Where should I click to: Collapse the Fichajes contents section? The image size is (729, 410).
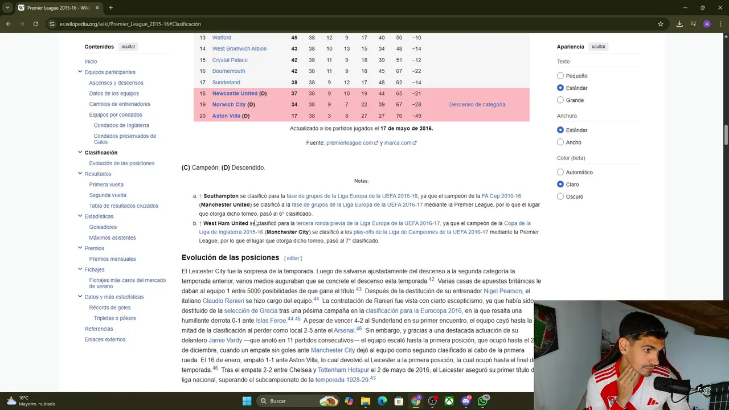click(80, 269)
